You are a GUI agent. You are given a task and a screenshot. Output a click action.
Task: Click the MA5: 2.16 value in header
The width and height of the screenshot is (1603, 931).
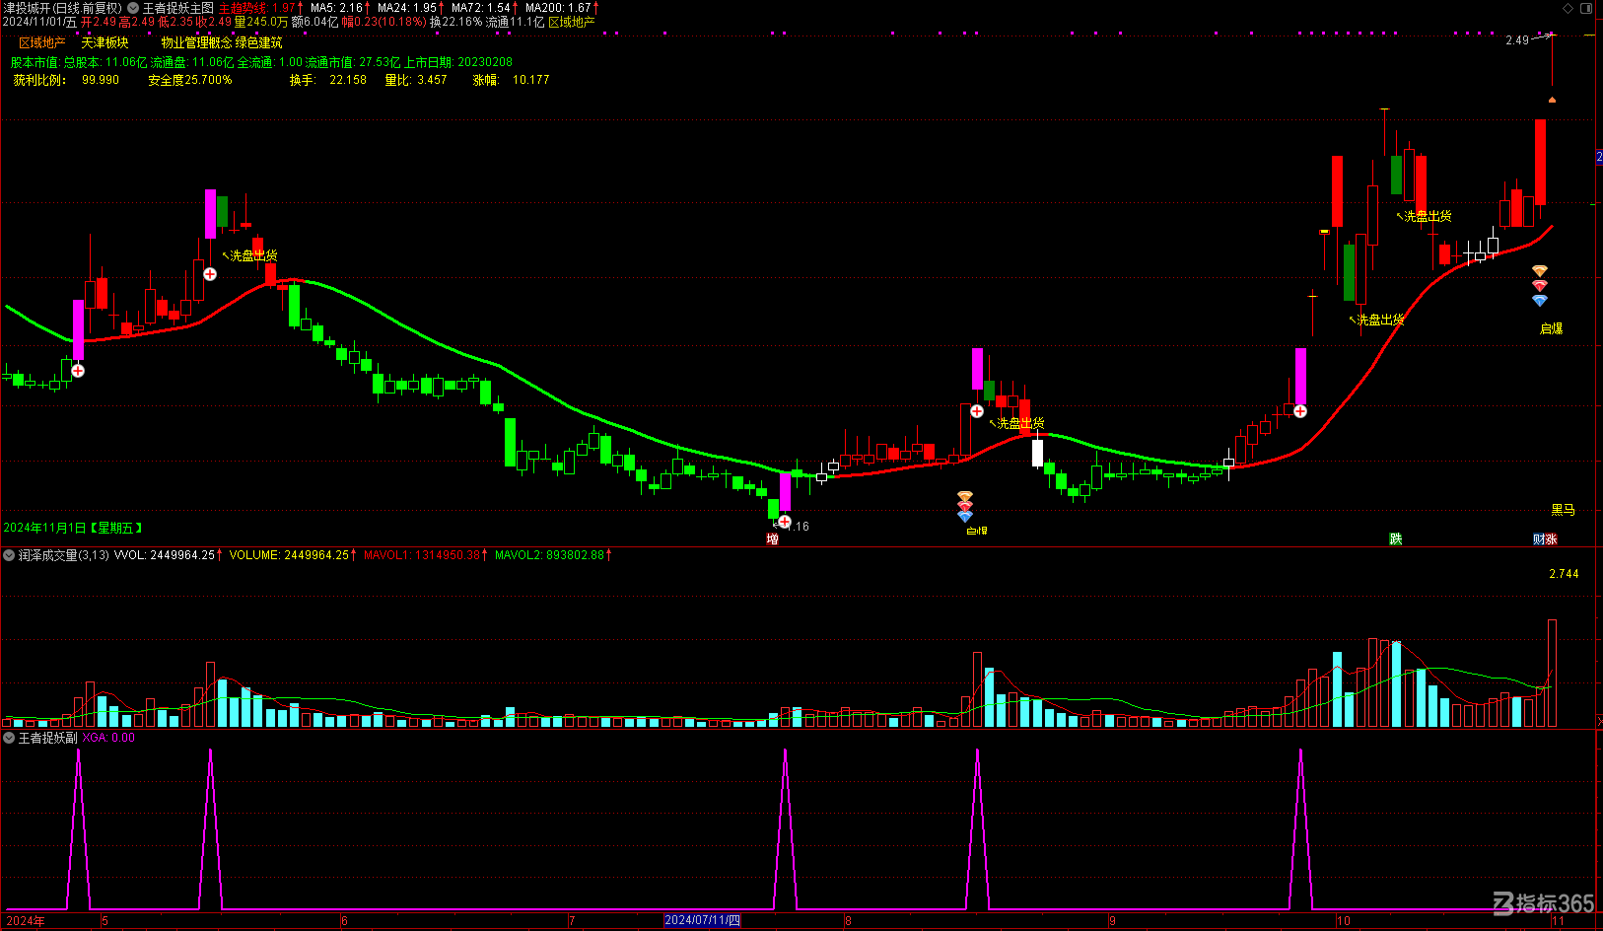tap(337, 8)
